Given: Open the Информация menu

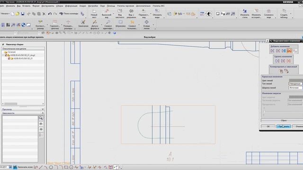Looking at the screenshot, I should (71, 6).
